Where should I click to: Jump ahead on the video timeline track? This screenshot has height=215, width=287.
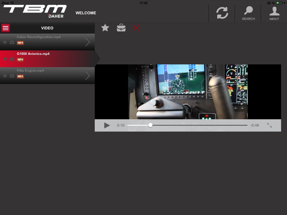[x=200, y=125]
